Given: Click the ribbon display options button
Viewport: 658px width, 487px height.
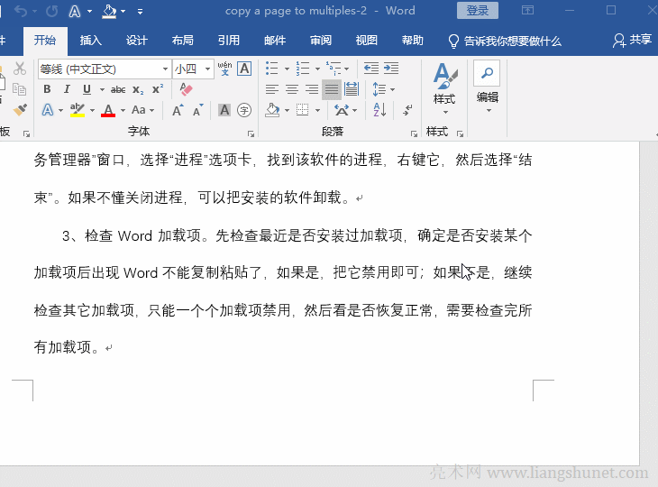Looking at the screenshot, I should pos(527,10).
